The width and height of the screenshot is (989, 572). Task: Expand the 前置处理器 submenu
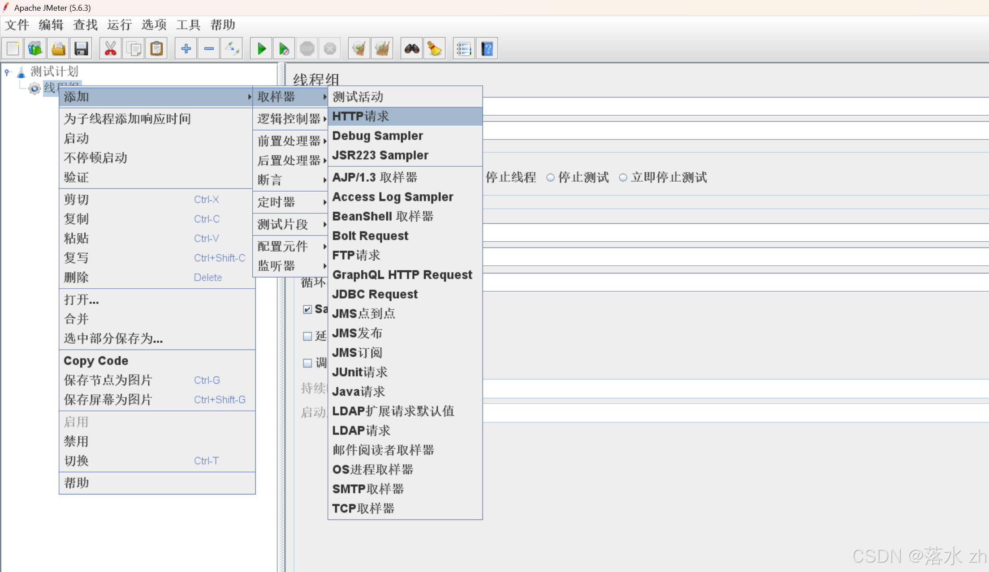pyautogui.click(x=291, y=141)
